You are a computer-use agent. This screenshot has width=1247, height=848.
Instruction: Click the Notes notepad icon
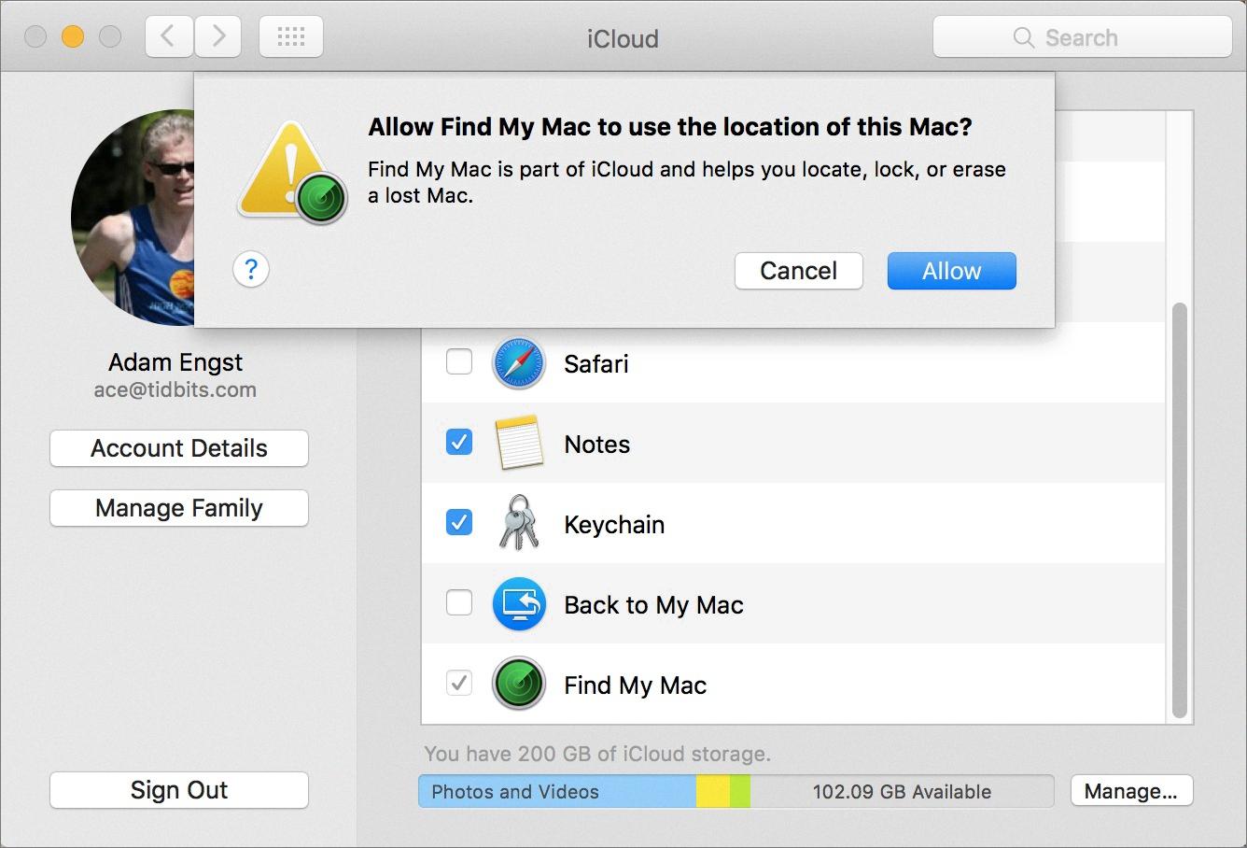pyautogui.click(x=519, y=443)
